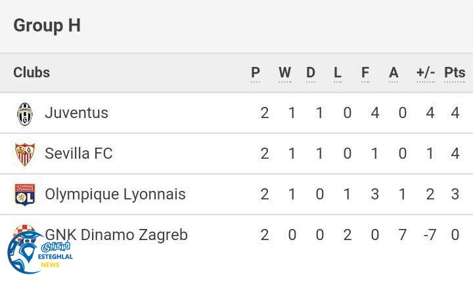Click the A goals-against column header

click(x=394, y=73)
